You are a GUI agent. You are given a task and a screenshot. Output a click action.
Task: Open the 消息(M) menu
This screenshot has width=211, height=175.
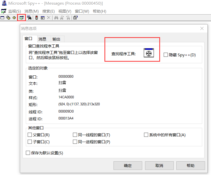click(x=32, y=11)
